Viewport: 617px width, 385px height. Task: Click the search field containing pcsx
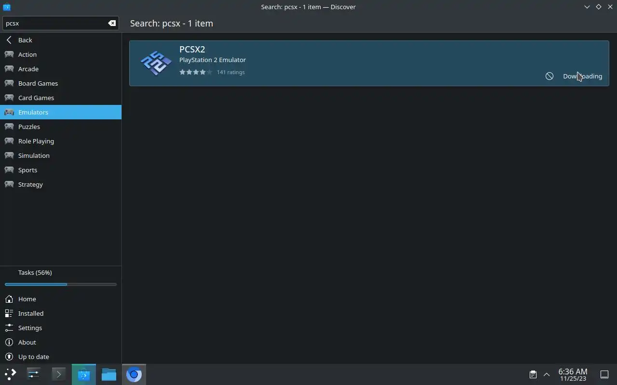pyautogui.click(x=60, y=23)
